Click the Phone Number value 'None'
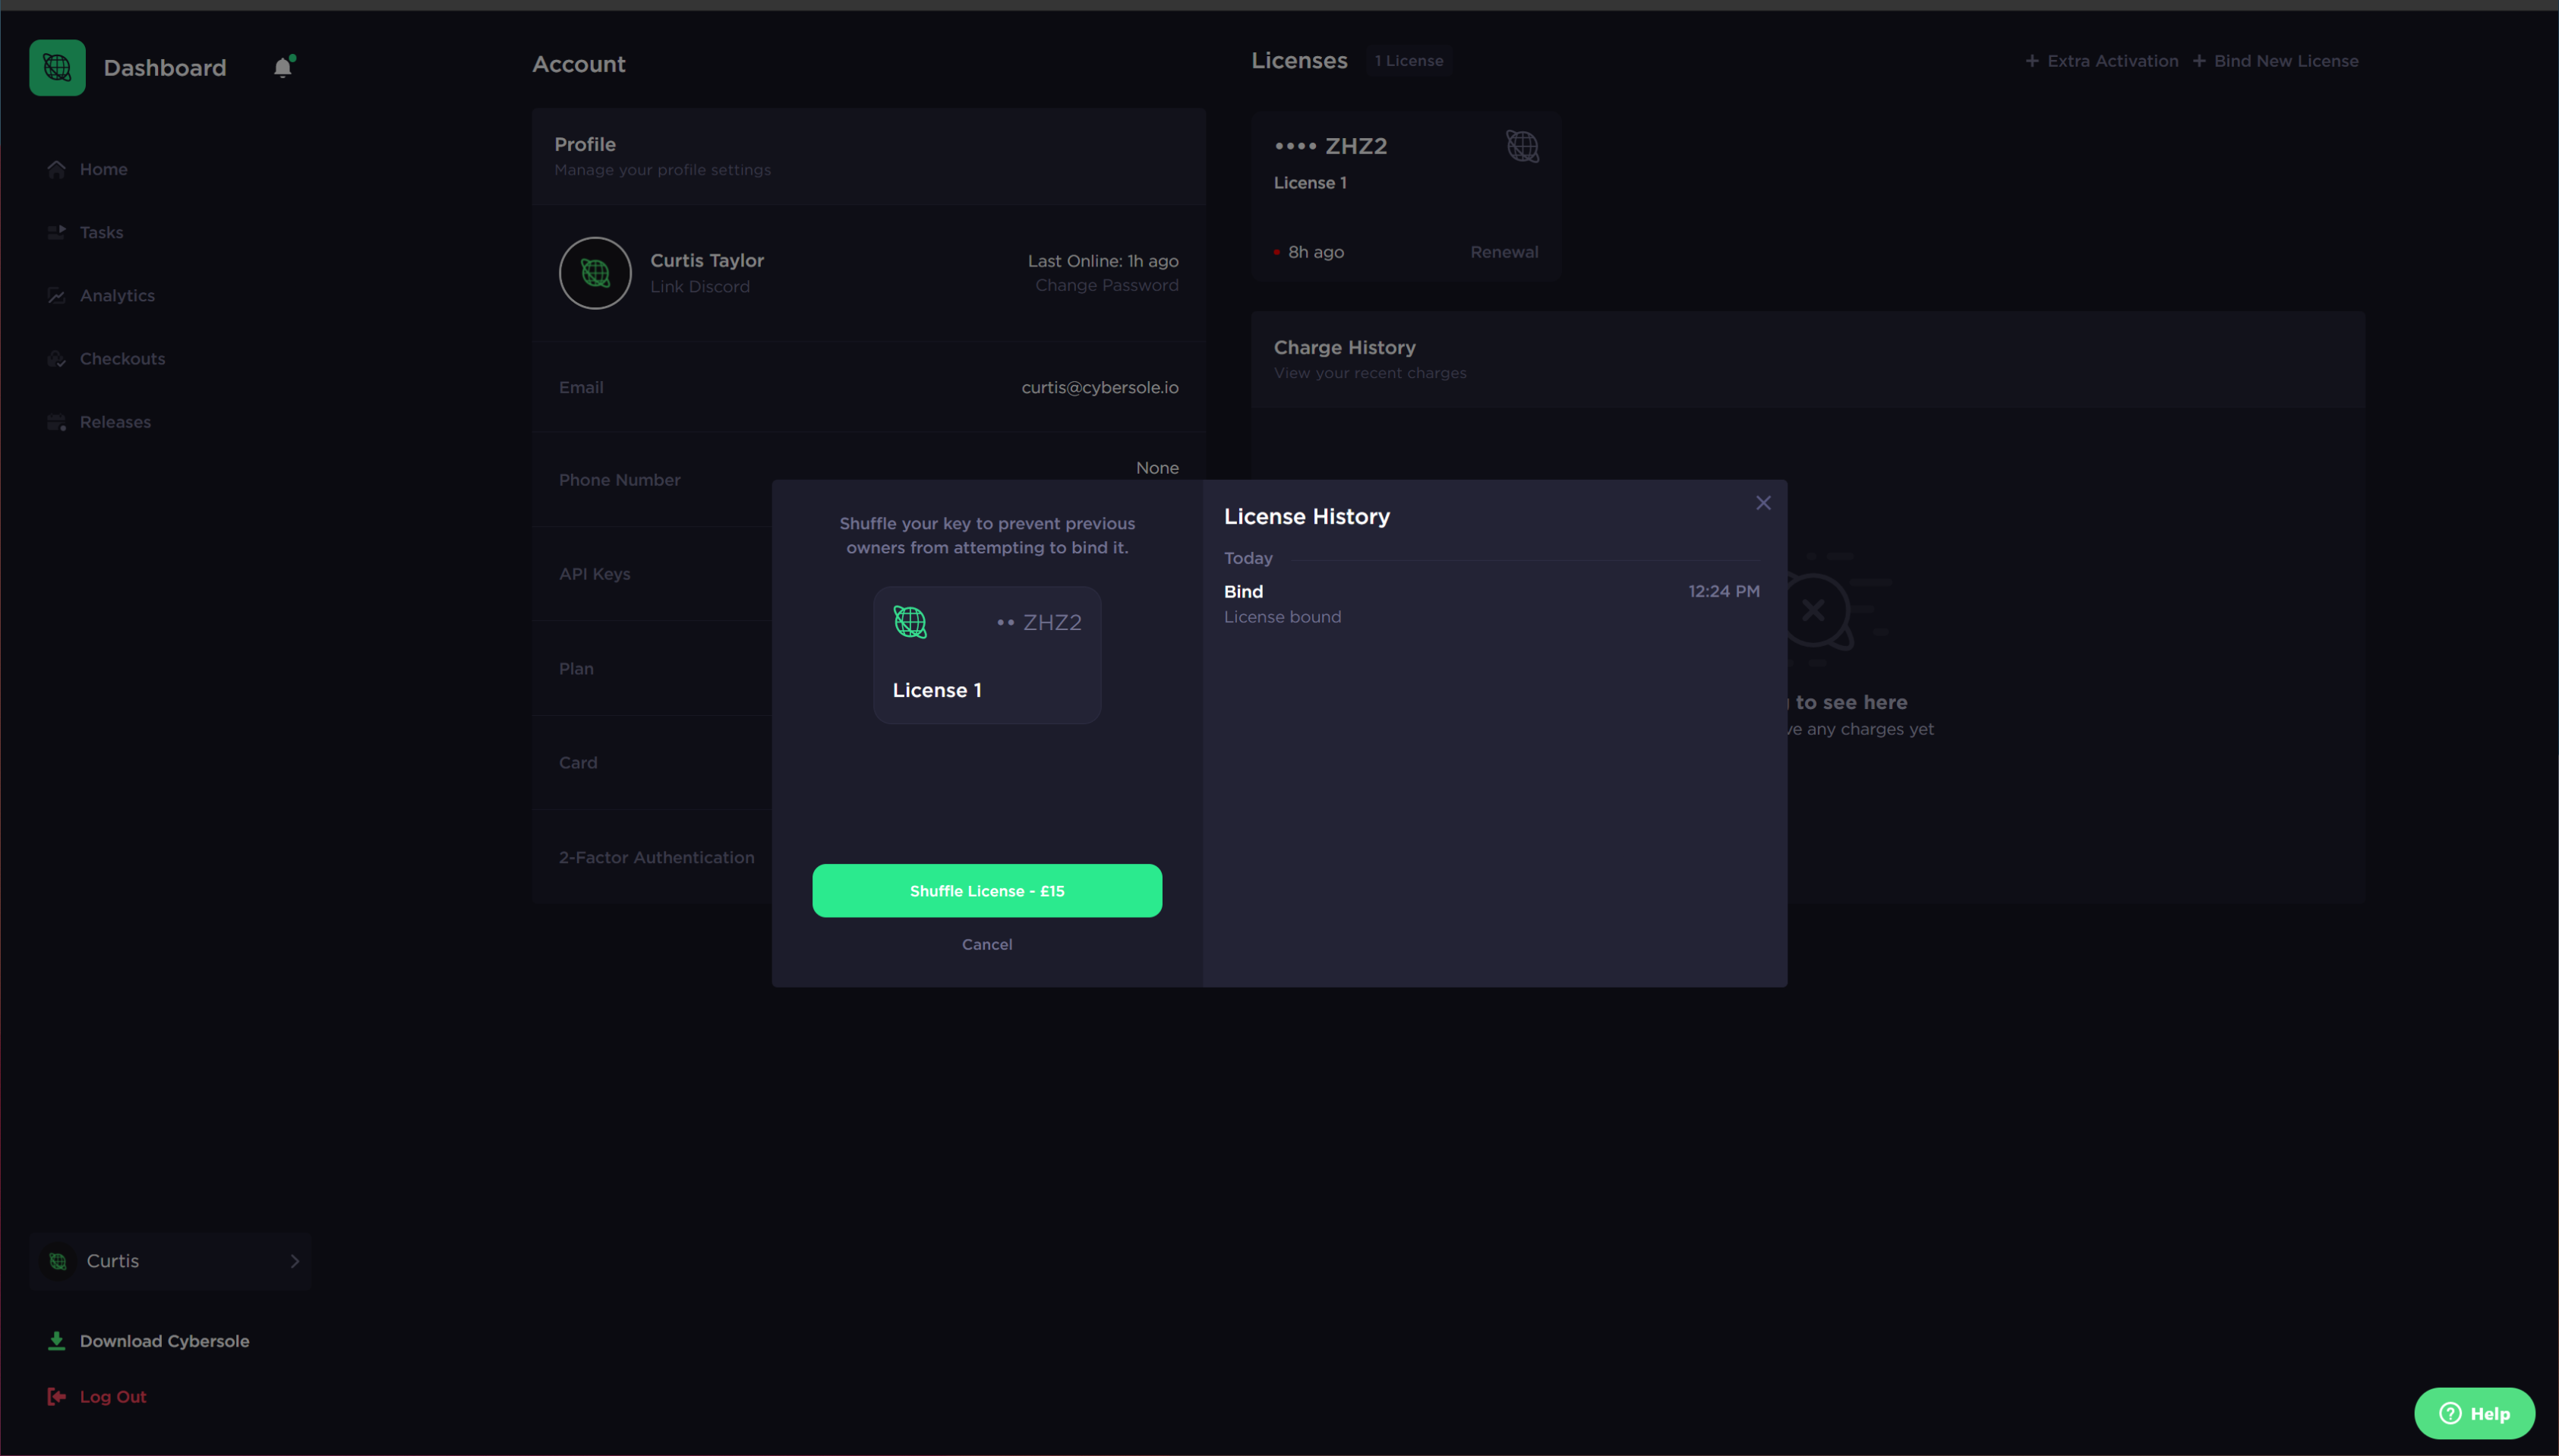Viewport: 2559px width, 1456px height. (x=1157, y=467)
